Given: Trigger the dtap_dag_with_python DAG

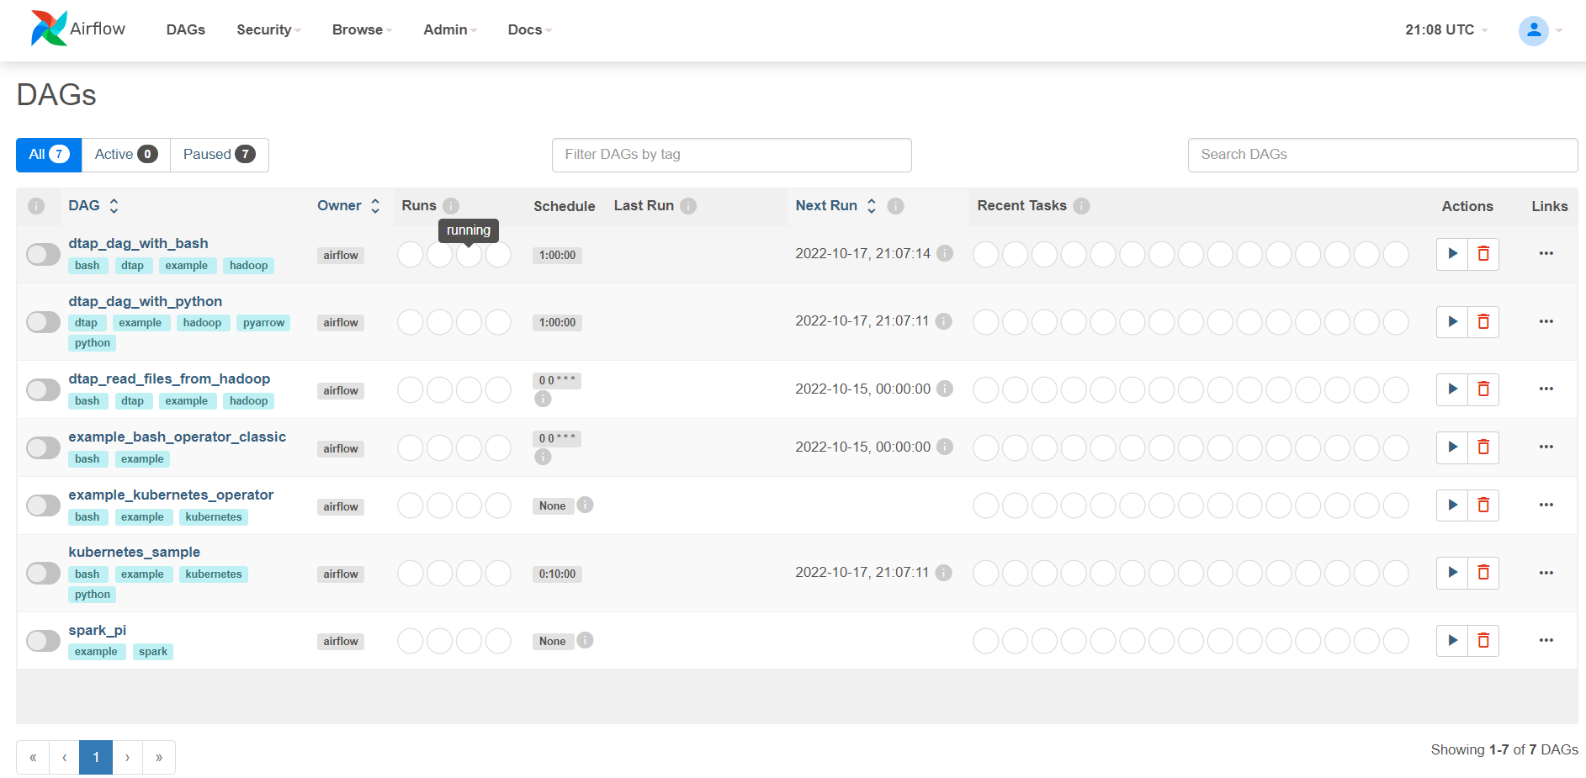Looking at the screenshot, I should click(1452, 321).
